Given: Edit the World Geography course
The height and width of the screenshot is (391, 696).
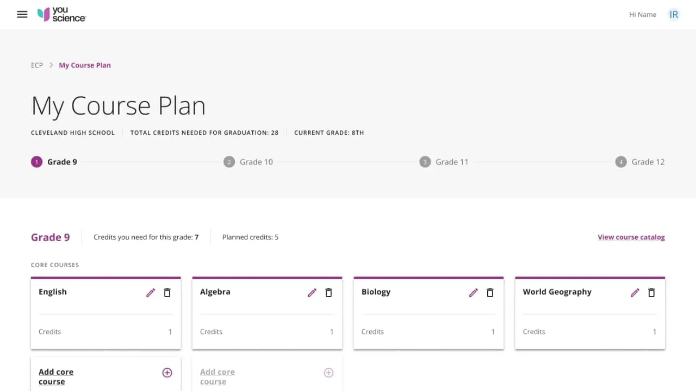Looking at the screenshot, I should pyautogui.click(x=635, y=293).
